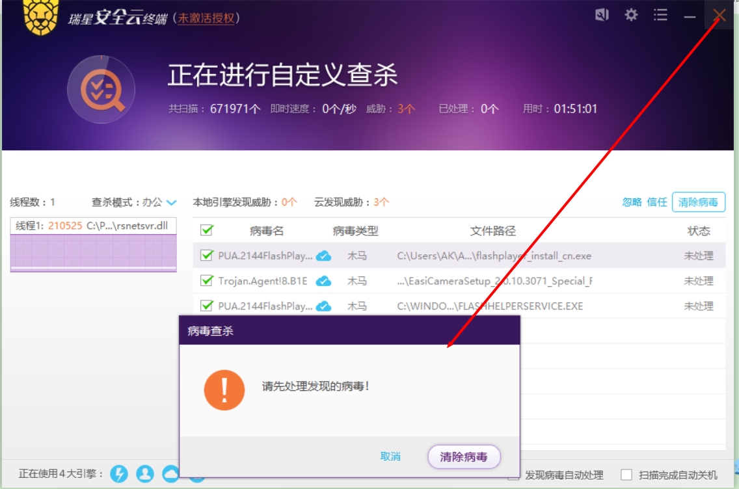Click the 线程数：1 label
Screen dimensions: 739x489
pyautogui.click(x=33, y=202)
